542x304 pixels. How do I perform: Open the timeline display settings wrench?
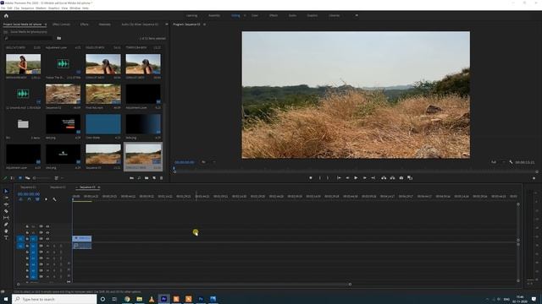pyautogui.click(x=54, y=199)
